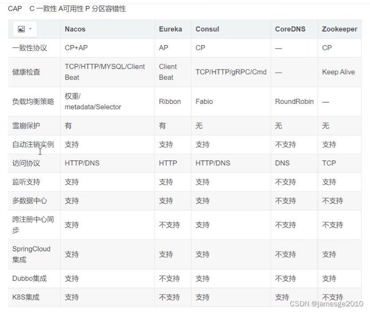
Task: Click the 监听支持 row label
Action: (x=26, y=182)
